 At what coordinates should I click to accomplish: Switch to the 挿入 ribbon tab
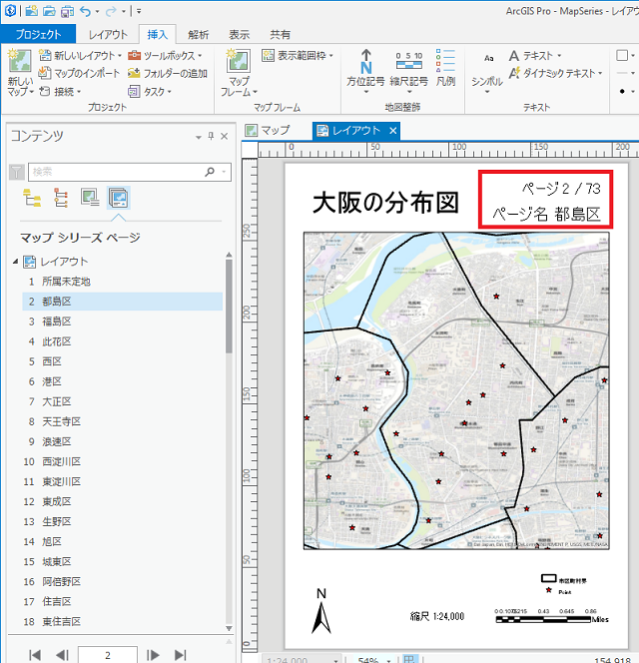[x=158, y=34]
